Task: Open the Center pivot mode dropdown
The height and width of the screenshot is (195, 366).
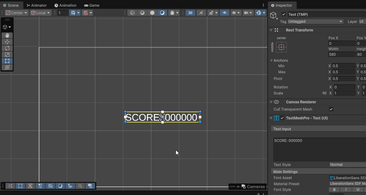Action: (x=17, y=13)
